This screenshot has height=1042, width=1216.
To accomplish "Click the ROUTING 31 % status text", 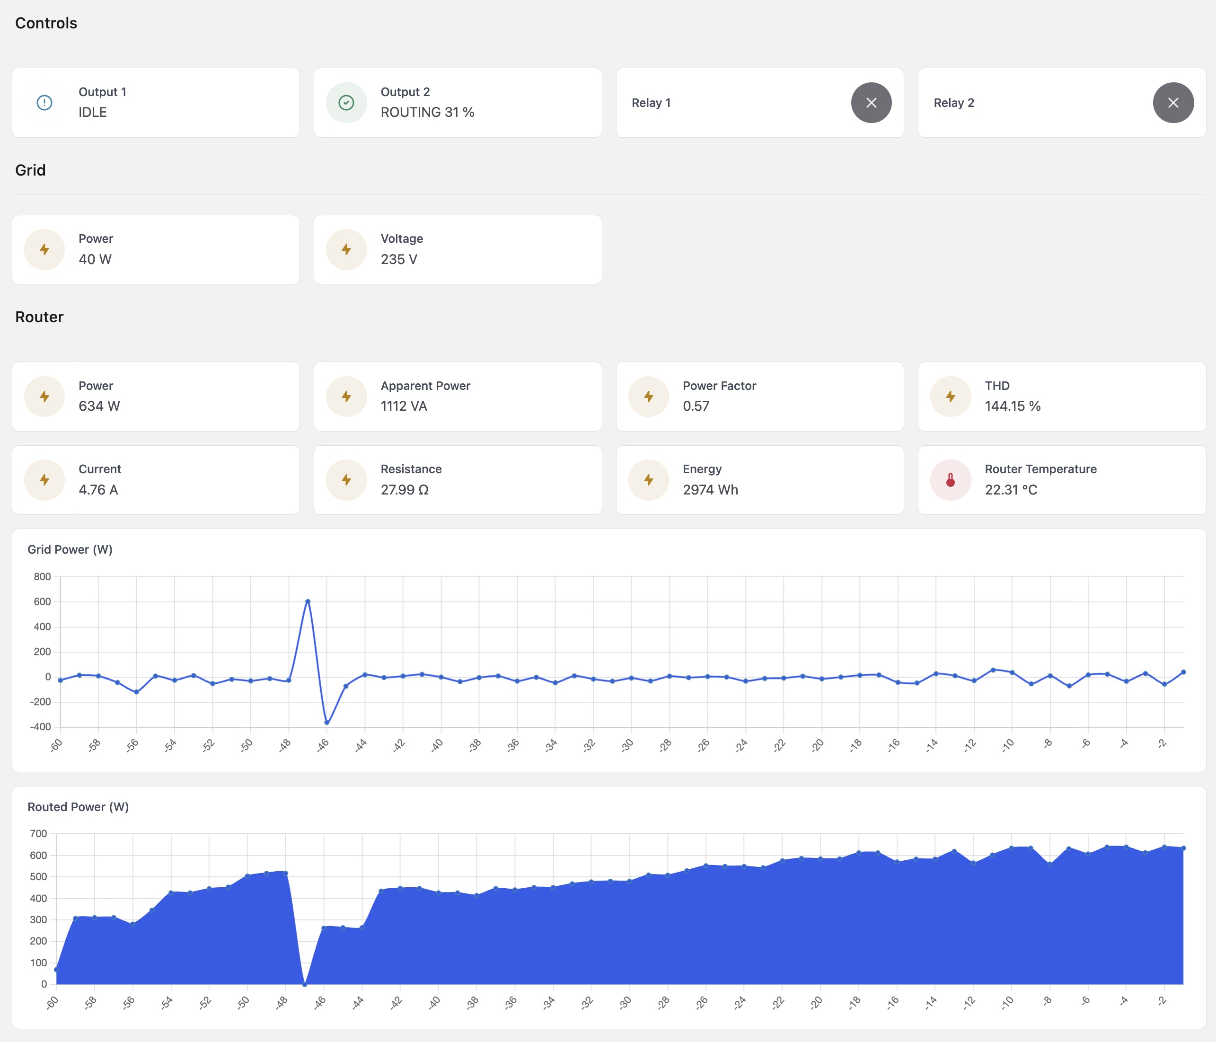I will pos(427,112).
